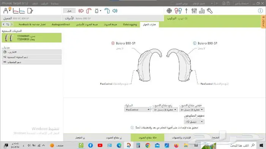Open the fine tuning sliders icon
The image size is (266, 149).
(x=194, y=11)
